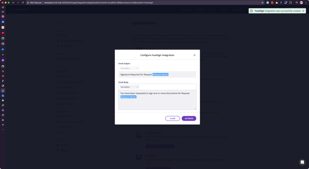
Task: Switch to the Notion tab in sidebar
Action: (3, 86)
